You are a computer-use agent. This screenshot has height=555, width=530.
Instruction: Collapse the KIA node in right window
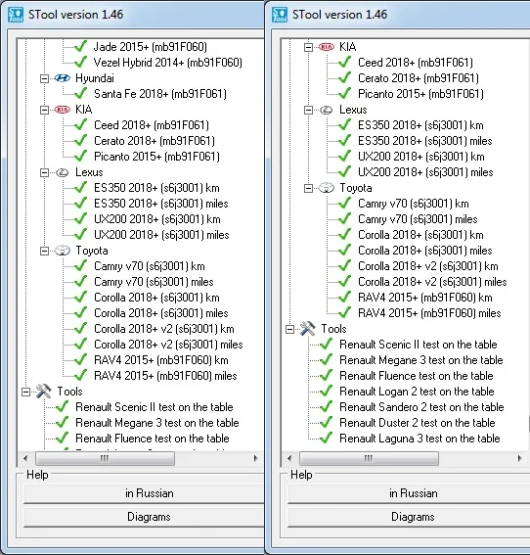pyautogui.click(x=308, y=47)
